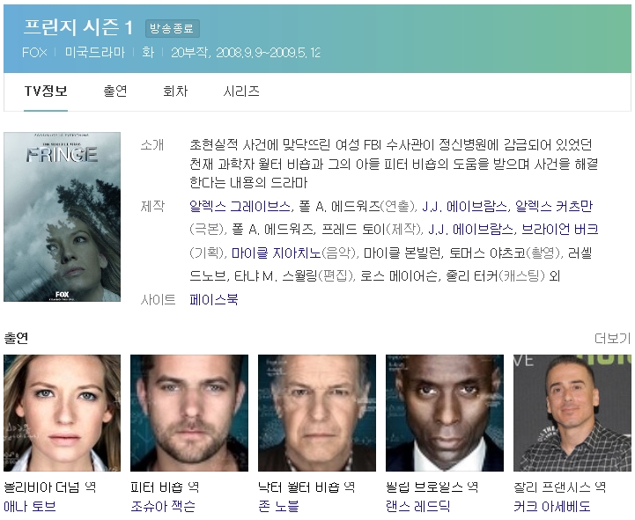Click the 커크 아세베도 cast photo
The width and height of the screenshot is (635, 520).
click(x=572, y=414)
